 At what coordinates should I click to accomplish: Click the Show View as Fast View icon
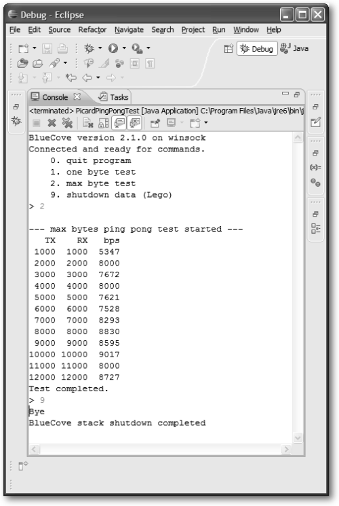pyautogui.click(x=23, y=466)
